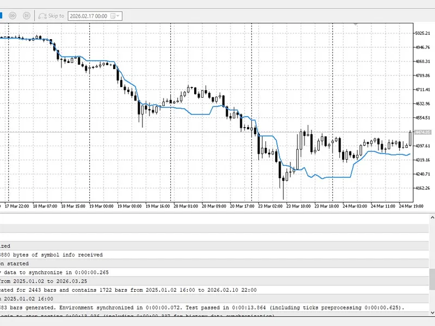
Task: Select the log row 'Test passed in 0:00:13.864'
Action: tap(214, 308)
